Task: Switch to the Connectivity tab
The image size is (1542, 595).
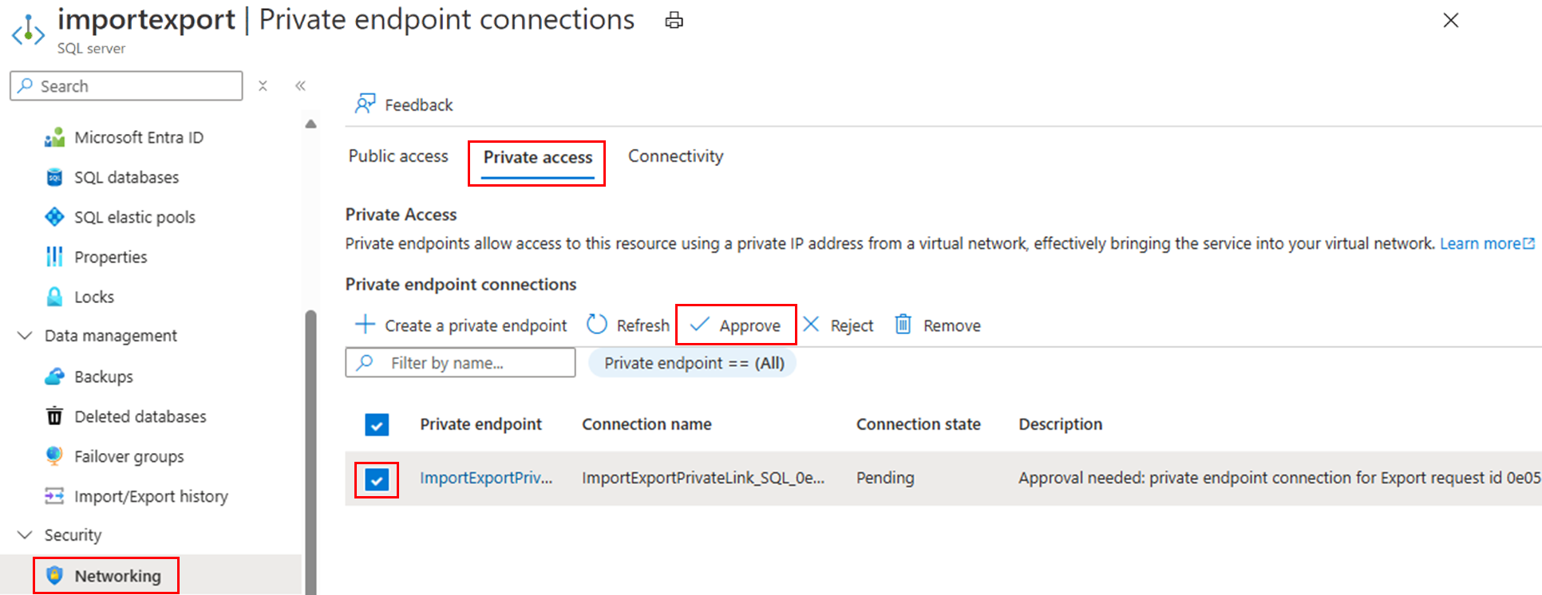Action: click(x=675, y=156)
